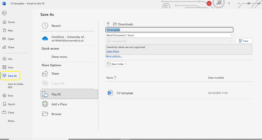Select Open in the backstage sidebar
This screenshot has width=262, height=140.
coord(8,39)
